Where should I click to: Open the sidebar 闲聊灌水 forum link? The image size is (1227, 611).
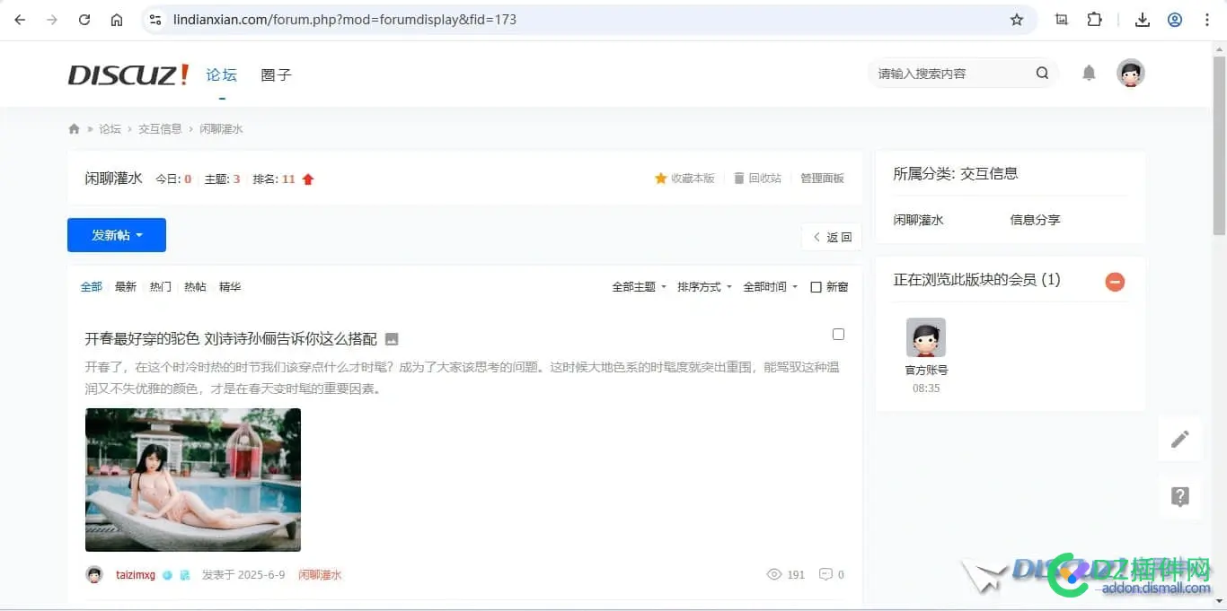[x=918, y=220]
